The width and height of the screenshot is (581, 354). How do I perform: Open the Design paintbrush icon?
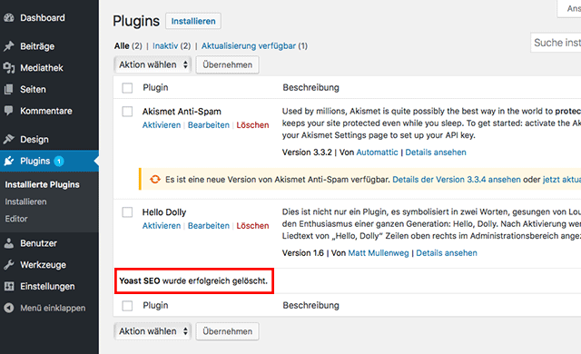pos(9,139)
